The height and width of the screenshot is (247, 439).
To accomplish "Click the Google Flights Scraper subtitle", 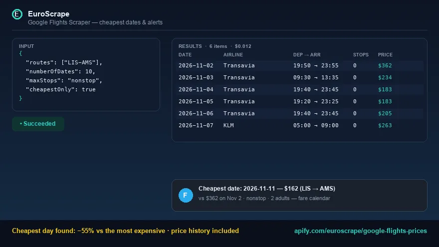I will [95, 22].
